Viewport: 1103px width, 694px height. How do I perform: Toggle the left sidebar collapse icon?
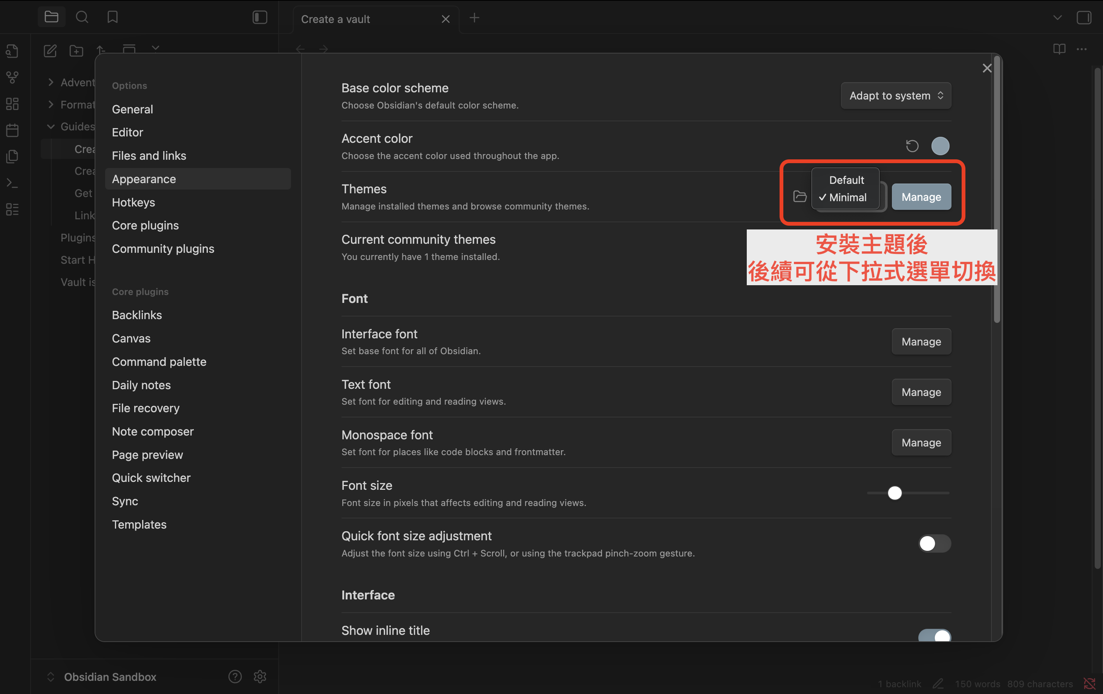coord(260,17)
